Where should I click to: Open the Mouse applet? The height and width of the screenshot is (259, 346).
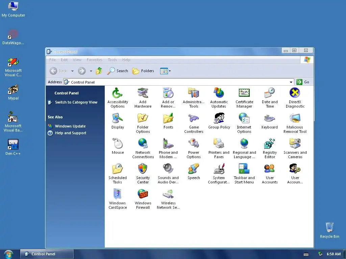point(118,146)
